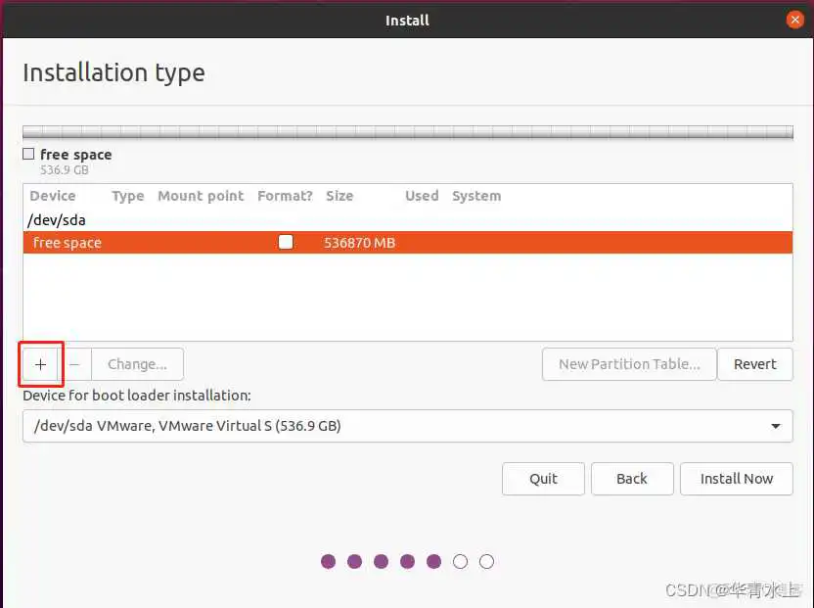The height and width of the screenshot is (608, 814).
Task: Toggle the Format? checkbox in the free space row
Action: (x=286, y=242)
